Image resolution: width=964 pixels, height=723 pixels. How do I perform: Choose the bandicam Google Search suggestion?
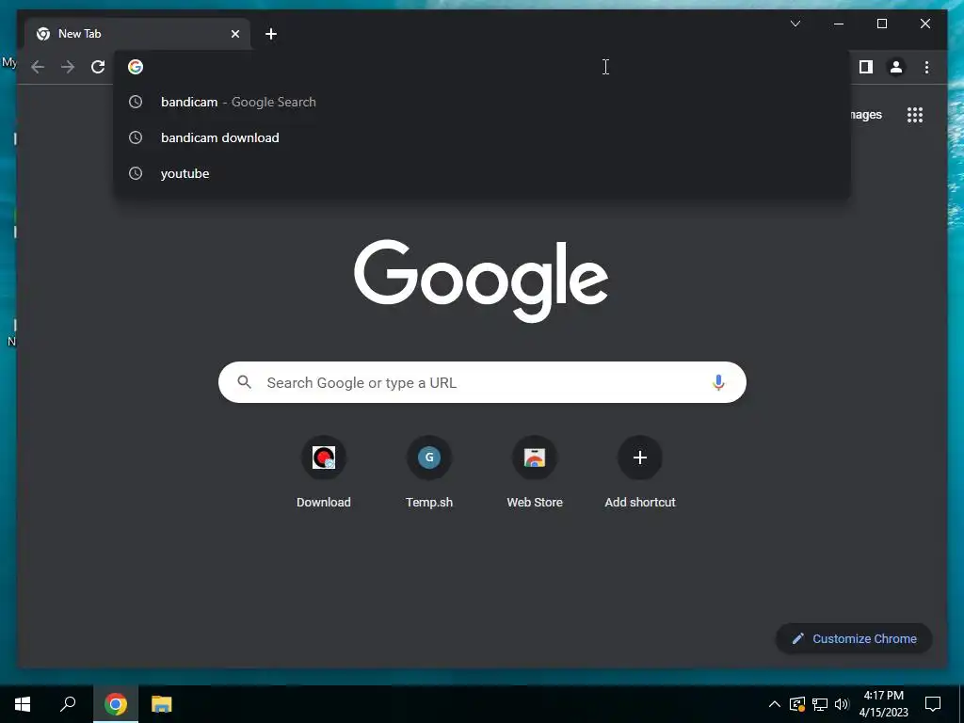point(482,102)
